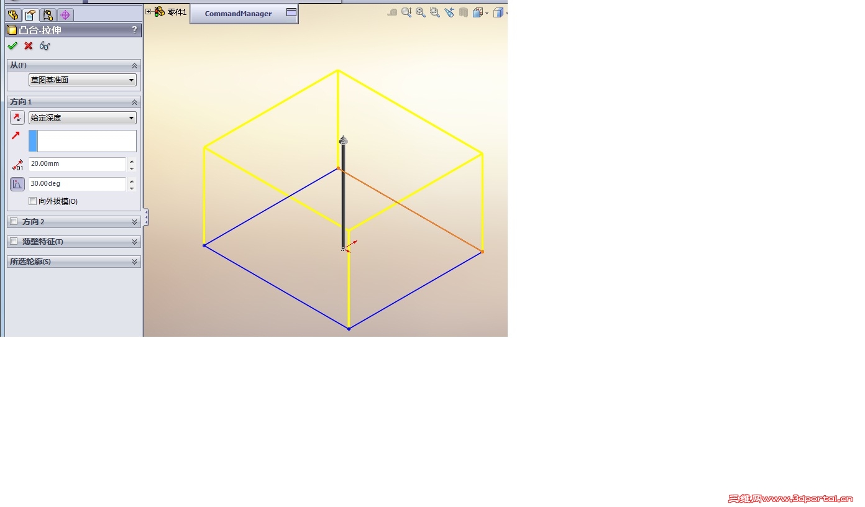Click the CommandManager window restore icon
This screenshot has width=865, height=507.
point(291,12)
